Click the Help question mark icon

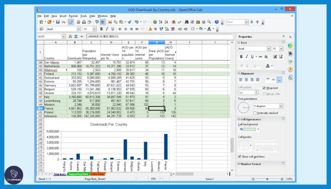click(217, 22)
